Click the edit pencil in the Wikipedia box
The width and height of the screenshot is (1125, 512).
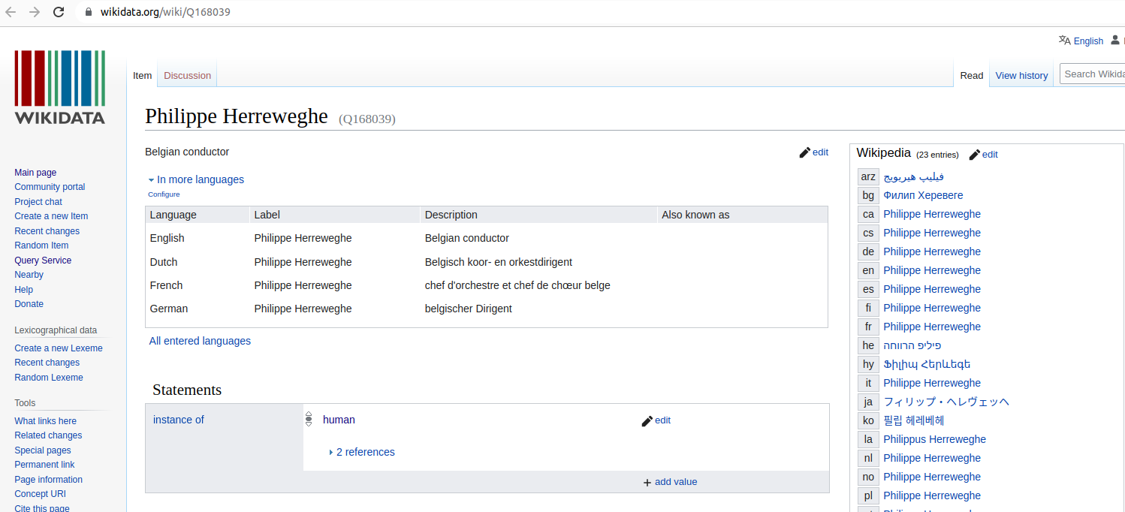[975, 155]
